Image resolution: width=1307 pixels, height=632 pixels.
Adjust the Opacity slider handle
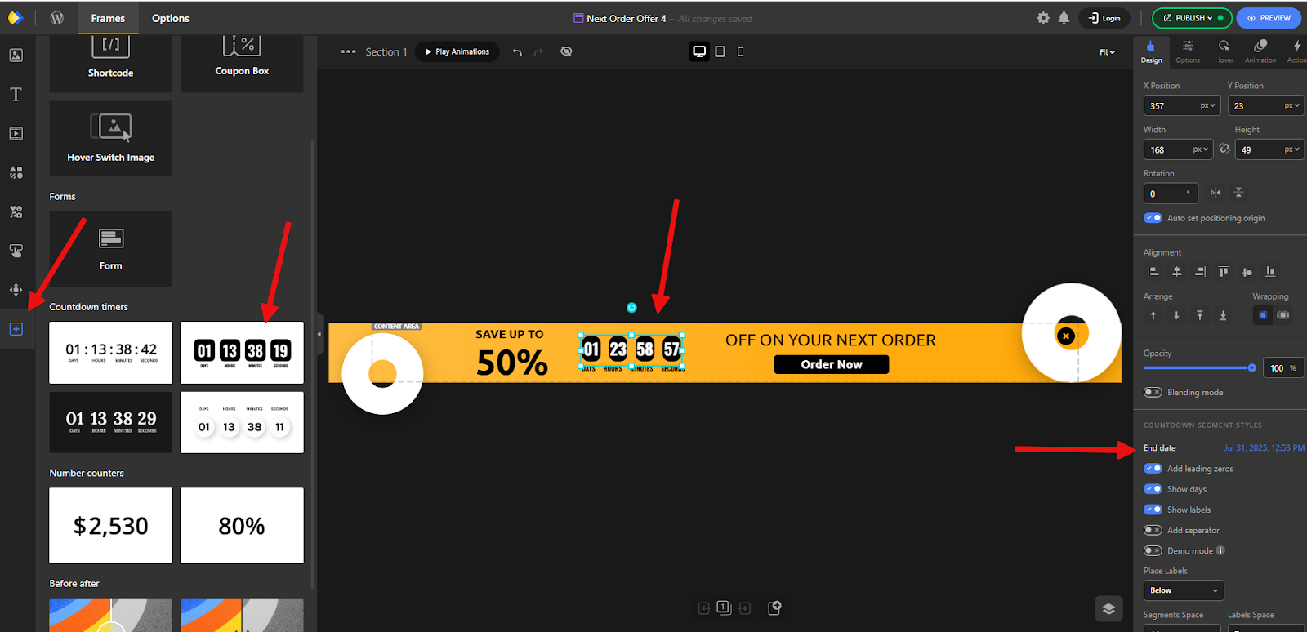pyautogui.click(x=1251, y=368)
